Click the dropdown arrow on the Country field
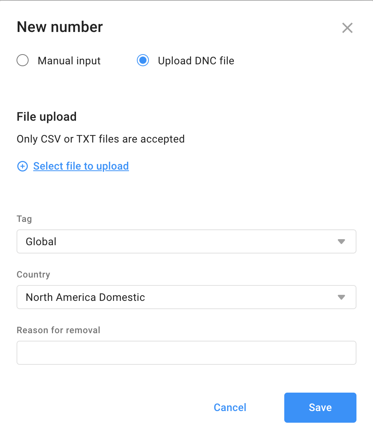This screenshot has height=440, width=373. click(341, 297)
